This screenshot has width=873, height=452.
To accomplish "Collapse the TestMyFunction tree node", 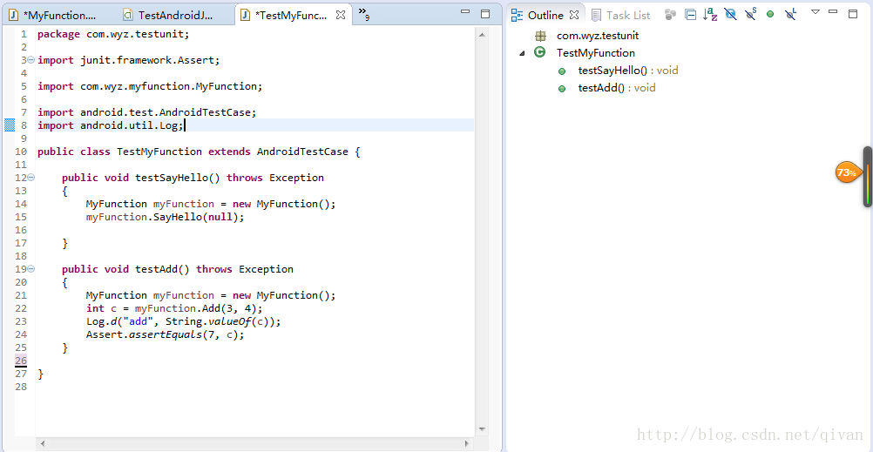I will [522, 53].
